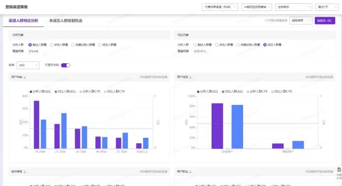Click the purple 40-49岁 bar
This screenshot has height=186, width=342.
pos(98,143)
